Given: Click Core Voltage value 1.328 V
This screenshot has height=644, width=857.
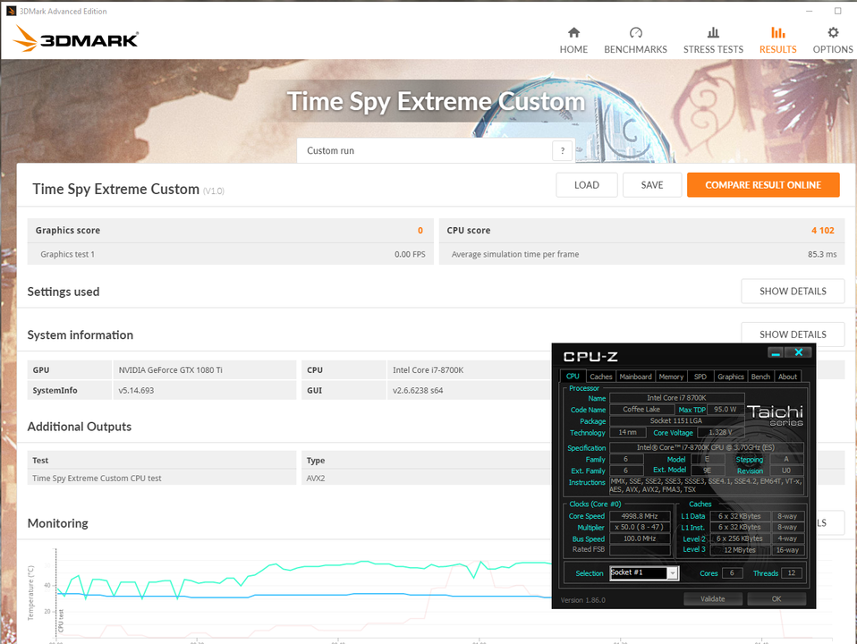Looking at the screenshot, I should coord(720,432).
